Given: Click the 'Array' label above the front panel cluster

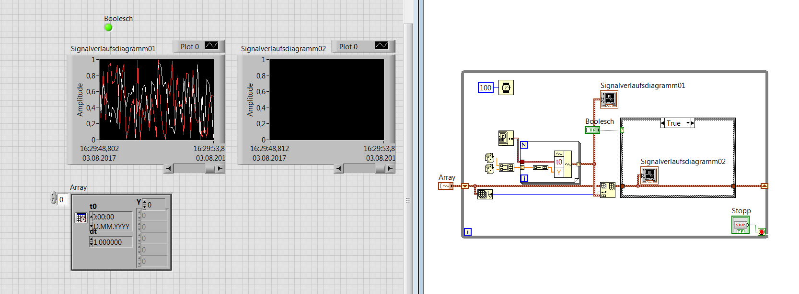Looking at the screenshot, I should 79,187.
